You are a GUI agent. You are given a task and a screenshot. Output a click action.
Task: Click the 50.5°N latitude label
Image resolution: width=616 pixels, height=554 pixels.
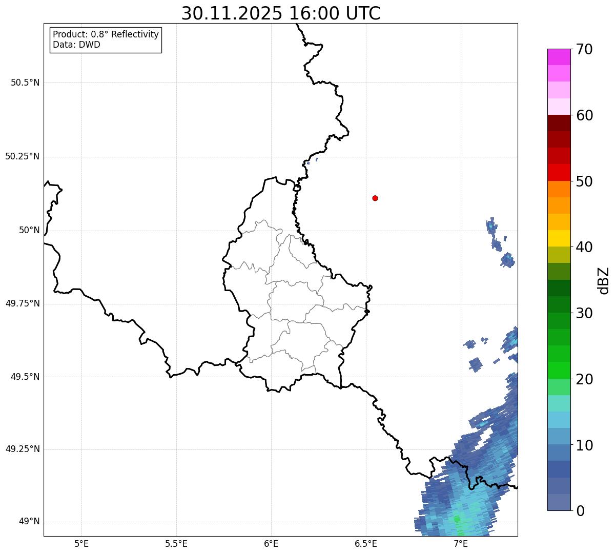(25, 83)
